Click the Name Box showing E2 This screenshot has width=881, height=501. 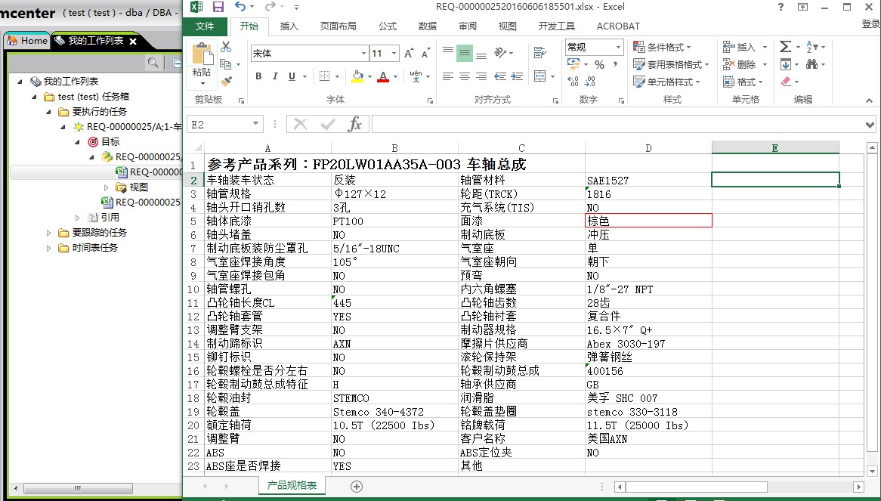point(219,125)
